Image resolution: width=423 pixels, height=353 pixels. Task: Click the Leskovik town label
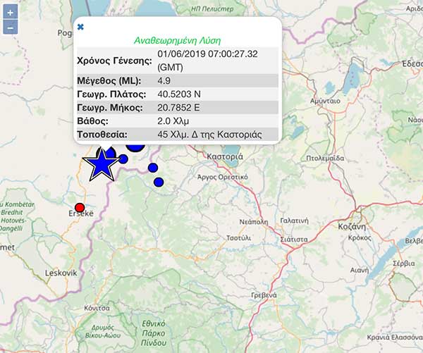pos(61,273)
